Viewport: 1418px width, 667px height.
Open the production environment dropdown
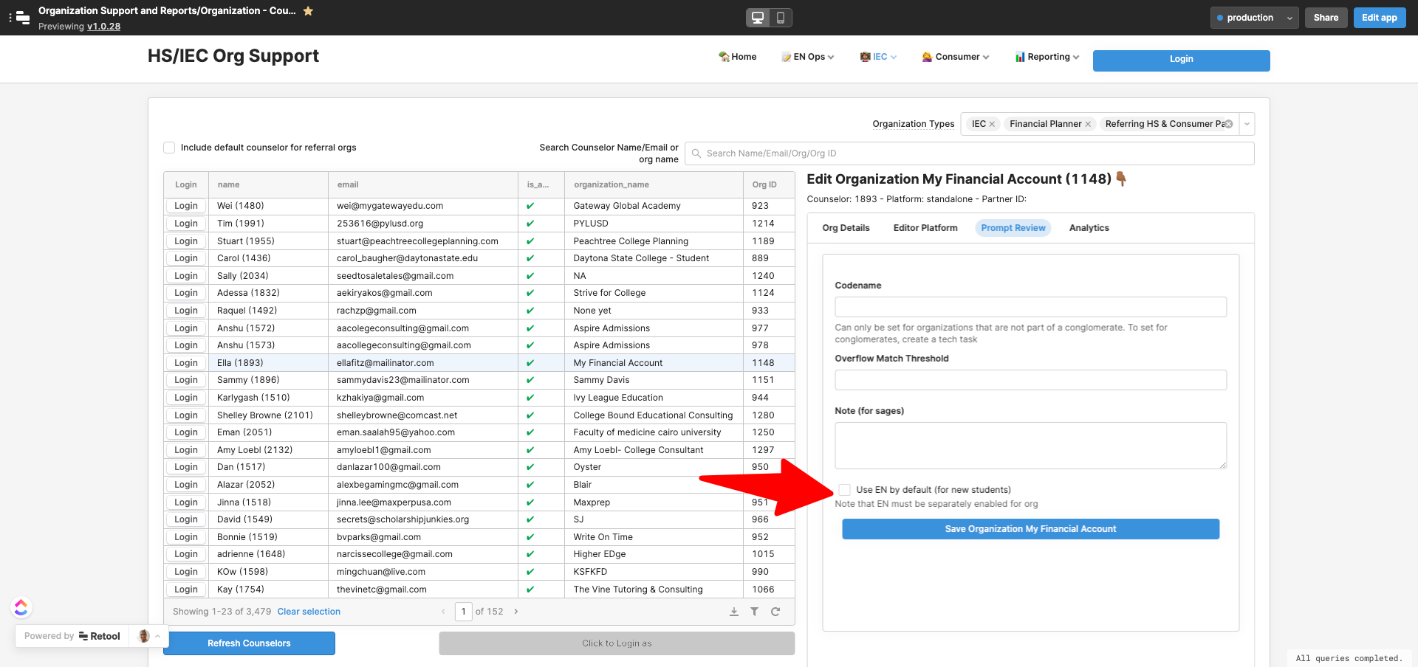pos(1254,18)
